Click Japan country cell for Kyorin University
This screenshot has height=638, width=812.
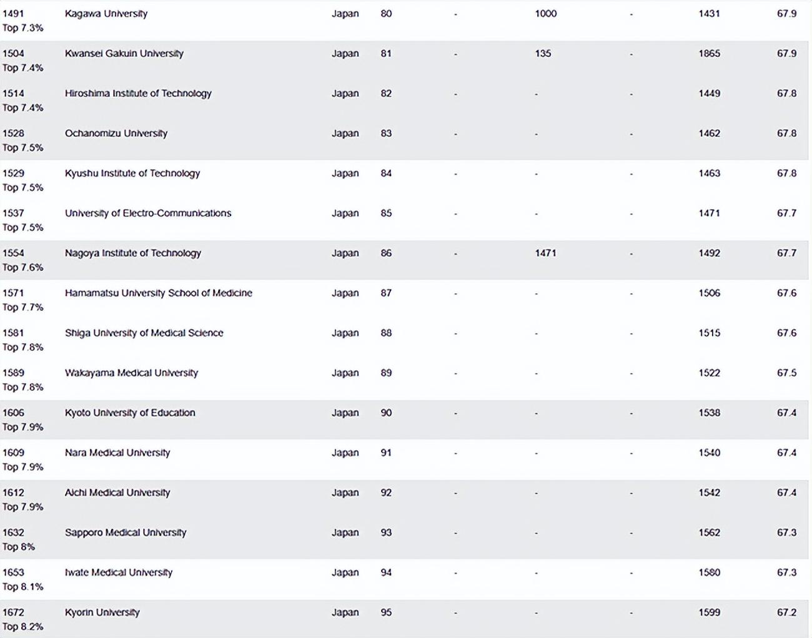point(345,613)
